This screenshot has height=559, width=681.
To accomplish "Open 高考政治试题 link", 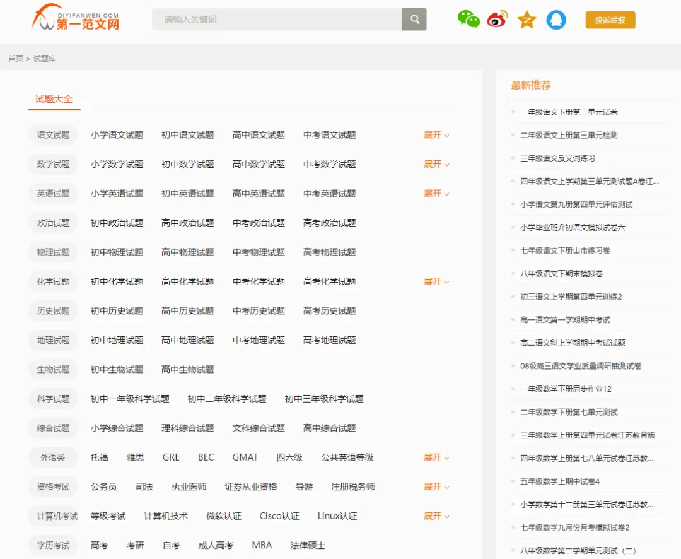I will 329,223.
